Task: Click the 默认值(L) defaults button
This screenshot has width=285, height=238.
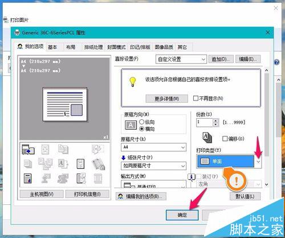Action: click(245, 196)
